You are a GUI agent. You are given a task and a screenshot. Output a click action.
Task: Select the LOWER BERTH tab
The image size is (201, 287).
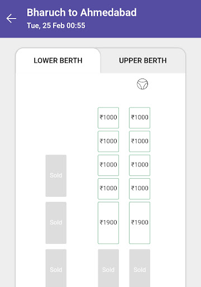coord(58,61)
